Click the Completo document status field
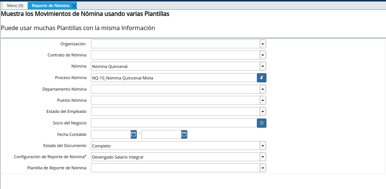 coord(176,146)
